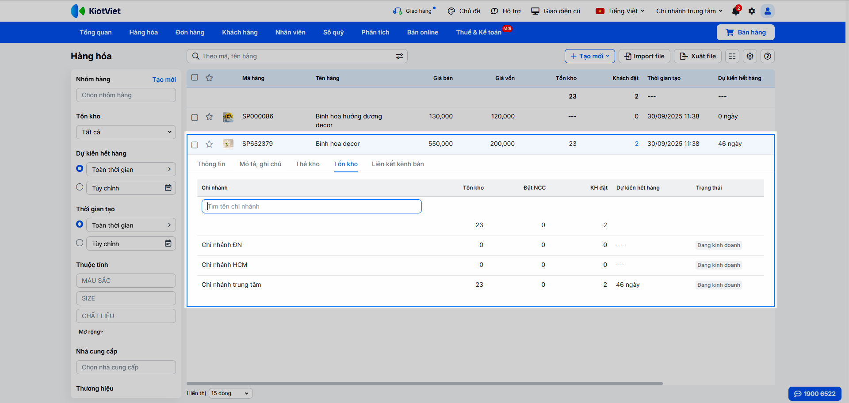Select Tùy chỉnh radio under Dự kiến hết hàng
Viewport: 849px width, 403px height.
tap(80, 187)
